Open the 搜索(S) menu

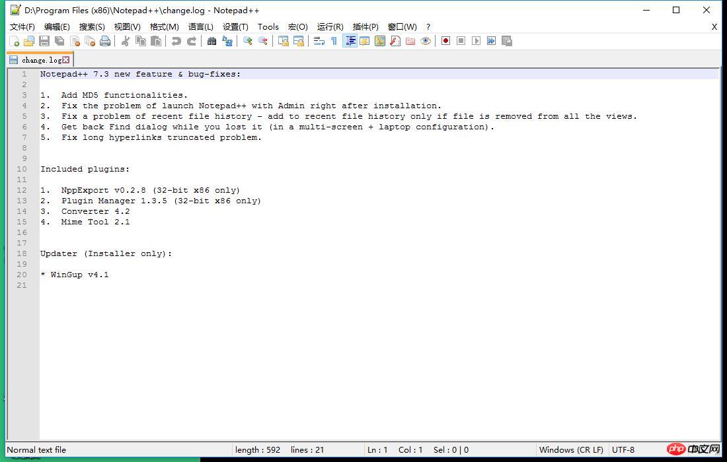(x=92, y=27)
